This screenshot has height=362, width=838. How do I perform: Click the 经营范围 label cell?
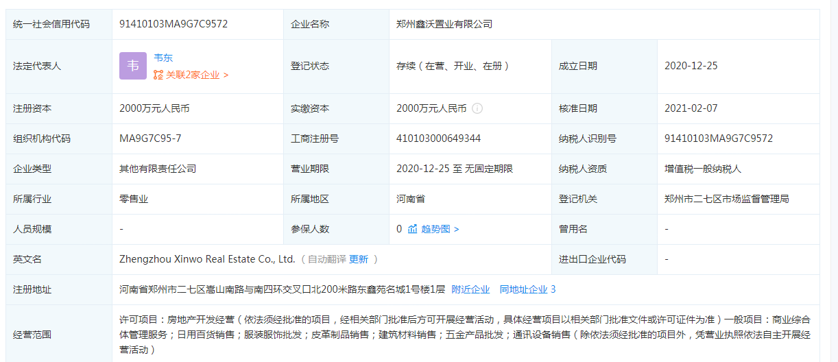coord(59,335)
